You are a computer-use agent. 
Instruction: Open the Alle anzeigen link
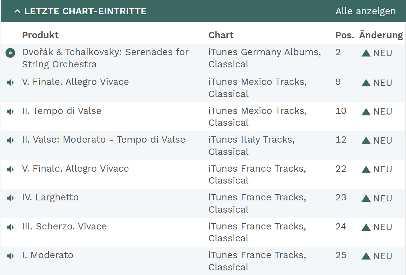pyautogui.click(x=365, y=11)
